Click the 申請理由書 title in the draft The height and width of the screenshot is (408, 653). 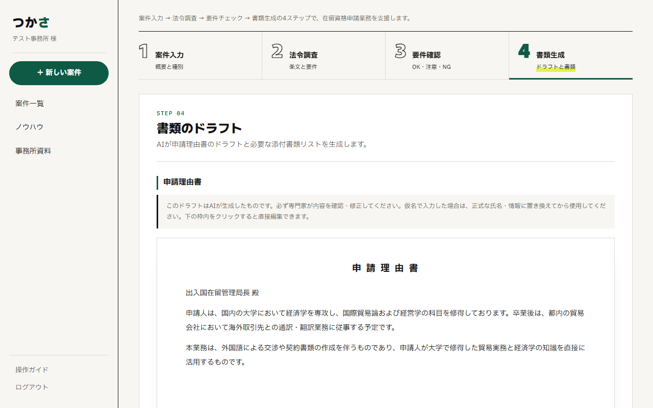pyautogui.click(x=385, y=268)
